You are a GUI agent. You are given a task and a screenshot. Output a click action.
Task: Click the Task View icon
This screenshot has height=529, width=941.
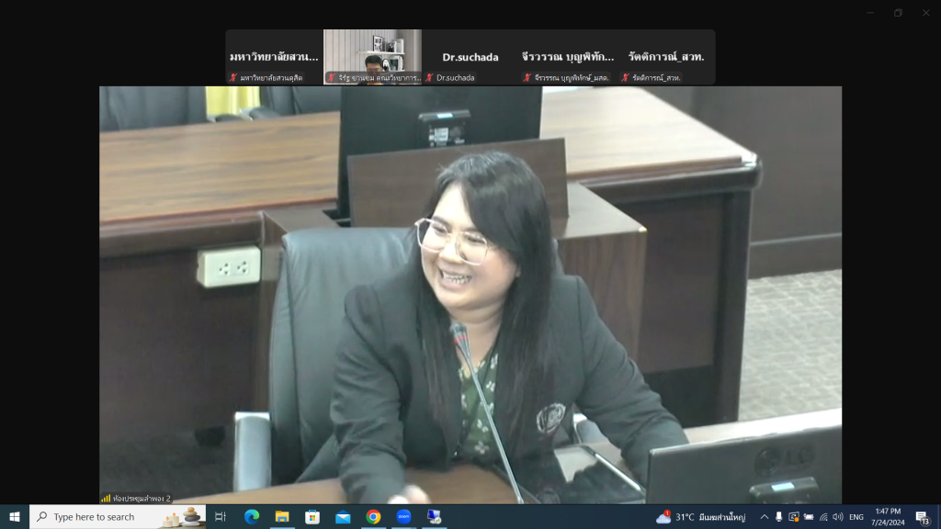pyautogui.click(x=221, y=517)
